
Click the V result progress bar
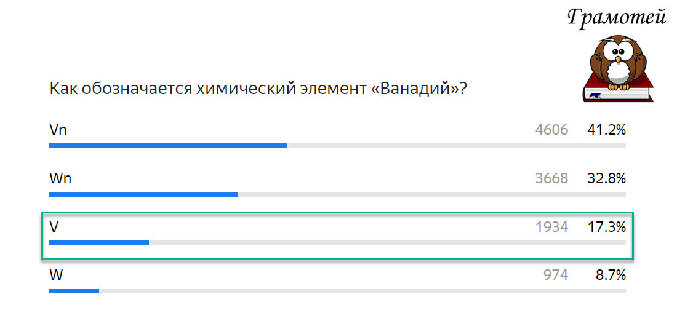338,243
